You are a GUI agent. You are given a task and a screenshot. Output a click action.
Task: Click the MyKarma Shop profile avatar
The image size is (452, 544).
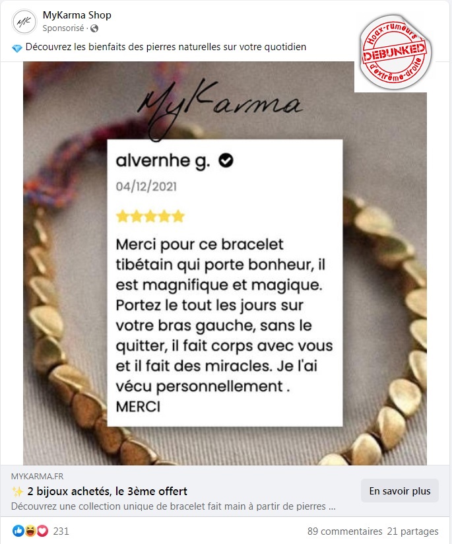tap(24, 22)
